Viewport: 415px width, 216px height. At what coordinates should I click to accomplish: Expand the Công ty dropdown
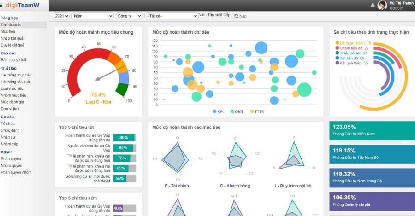129,16
